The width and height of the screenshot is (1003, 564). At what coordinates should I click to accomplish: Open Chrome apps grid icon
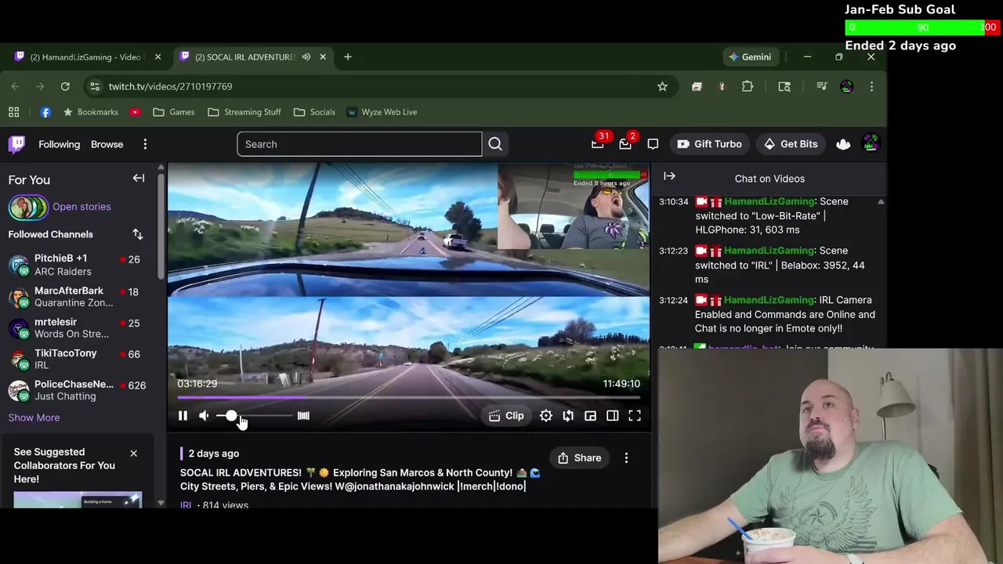[x=14, y=112]
